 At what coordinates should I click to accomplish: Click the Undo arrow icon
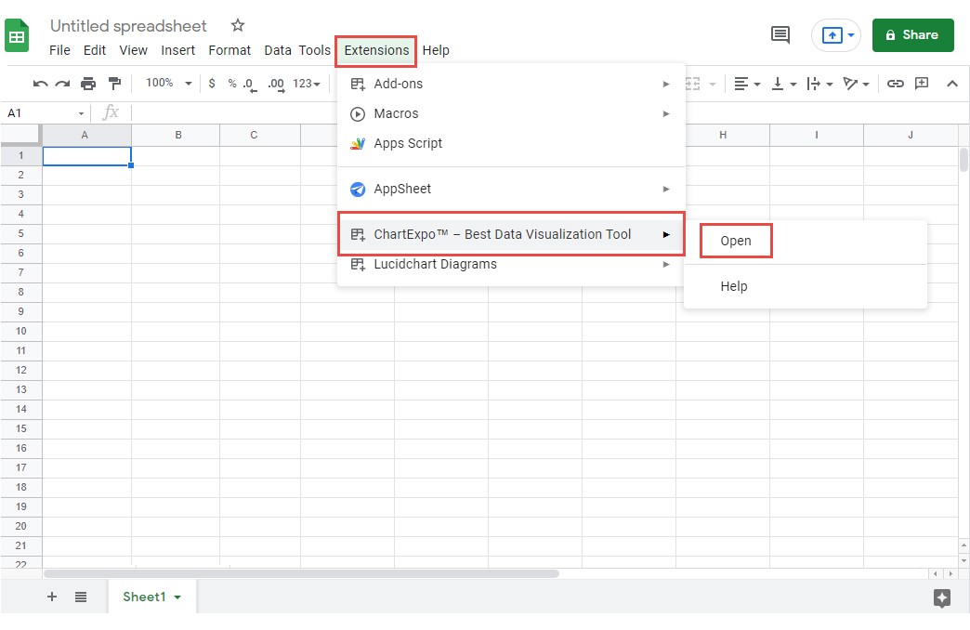[x=40, y=84]
